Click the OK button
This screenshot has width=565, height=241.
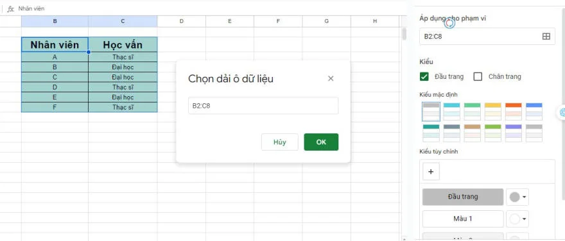321,142
